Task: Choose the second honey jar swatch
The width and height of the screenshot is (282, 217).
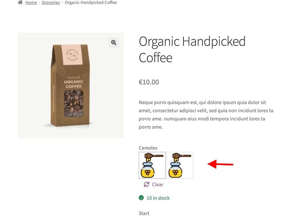Action: pos(180,165)
